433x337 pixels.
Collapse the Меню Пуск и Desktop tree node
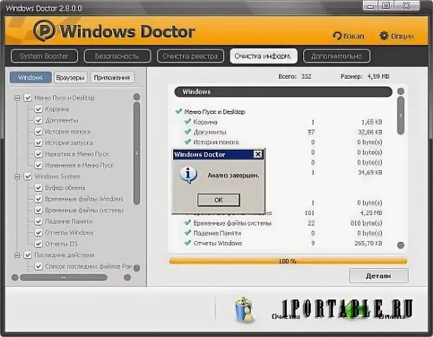[x=17, y=98]
